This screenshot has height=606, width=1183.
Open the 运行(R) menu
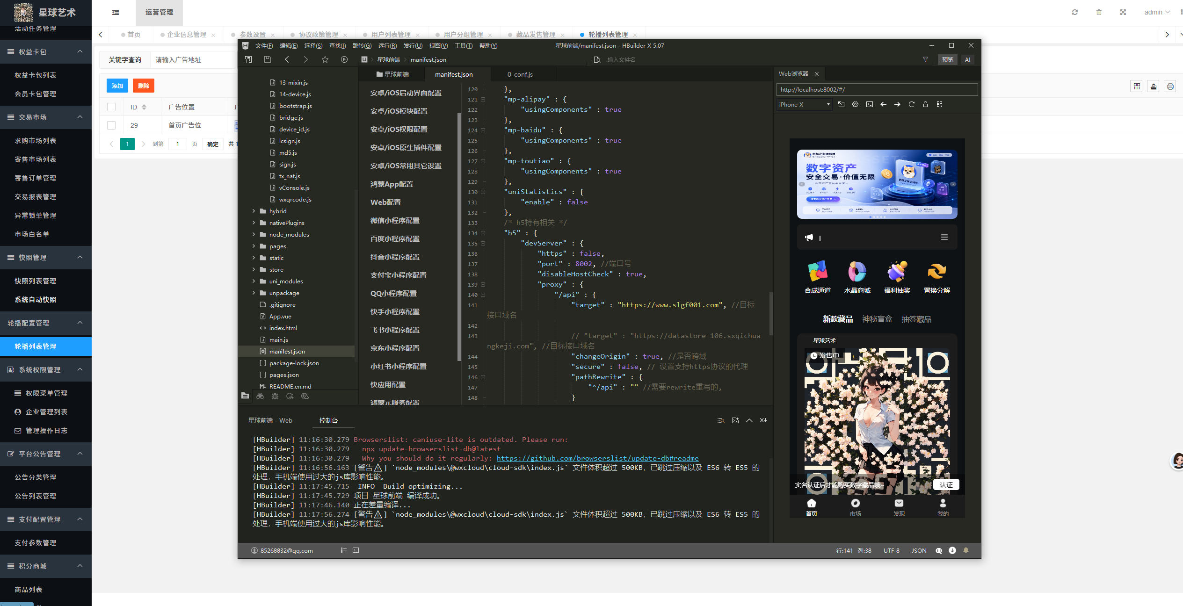(x=387, y=45)
